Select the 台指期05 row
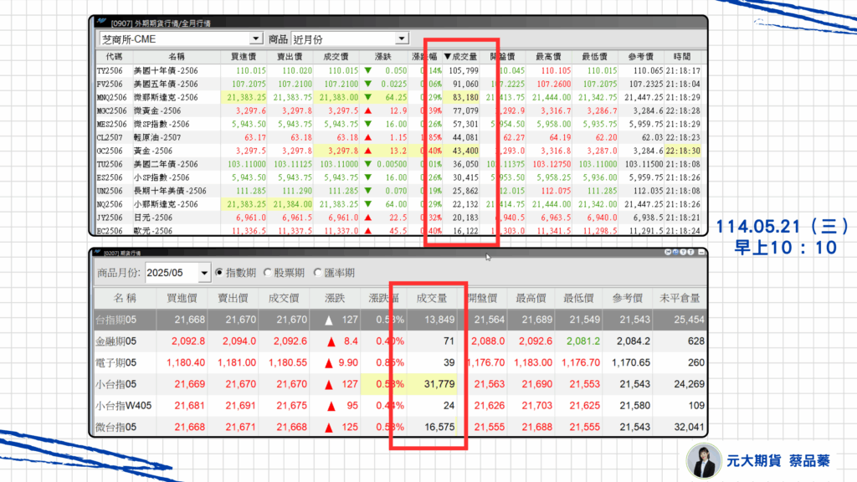This screenshot has height=482, width=857. tap(134, 320)
